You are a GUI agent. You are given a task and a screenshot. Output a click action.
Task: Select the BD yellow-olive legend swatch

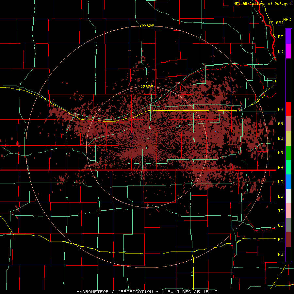pyautogui.click(x=288, y=139)
